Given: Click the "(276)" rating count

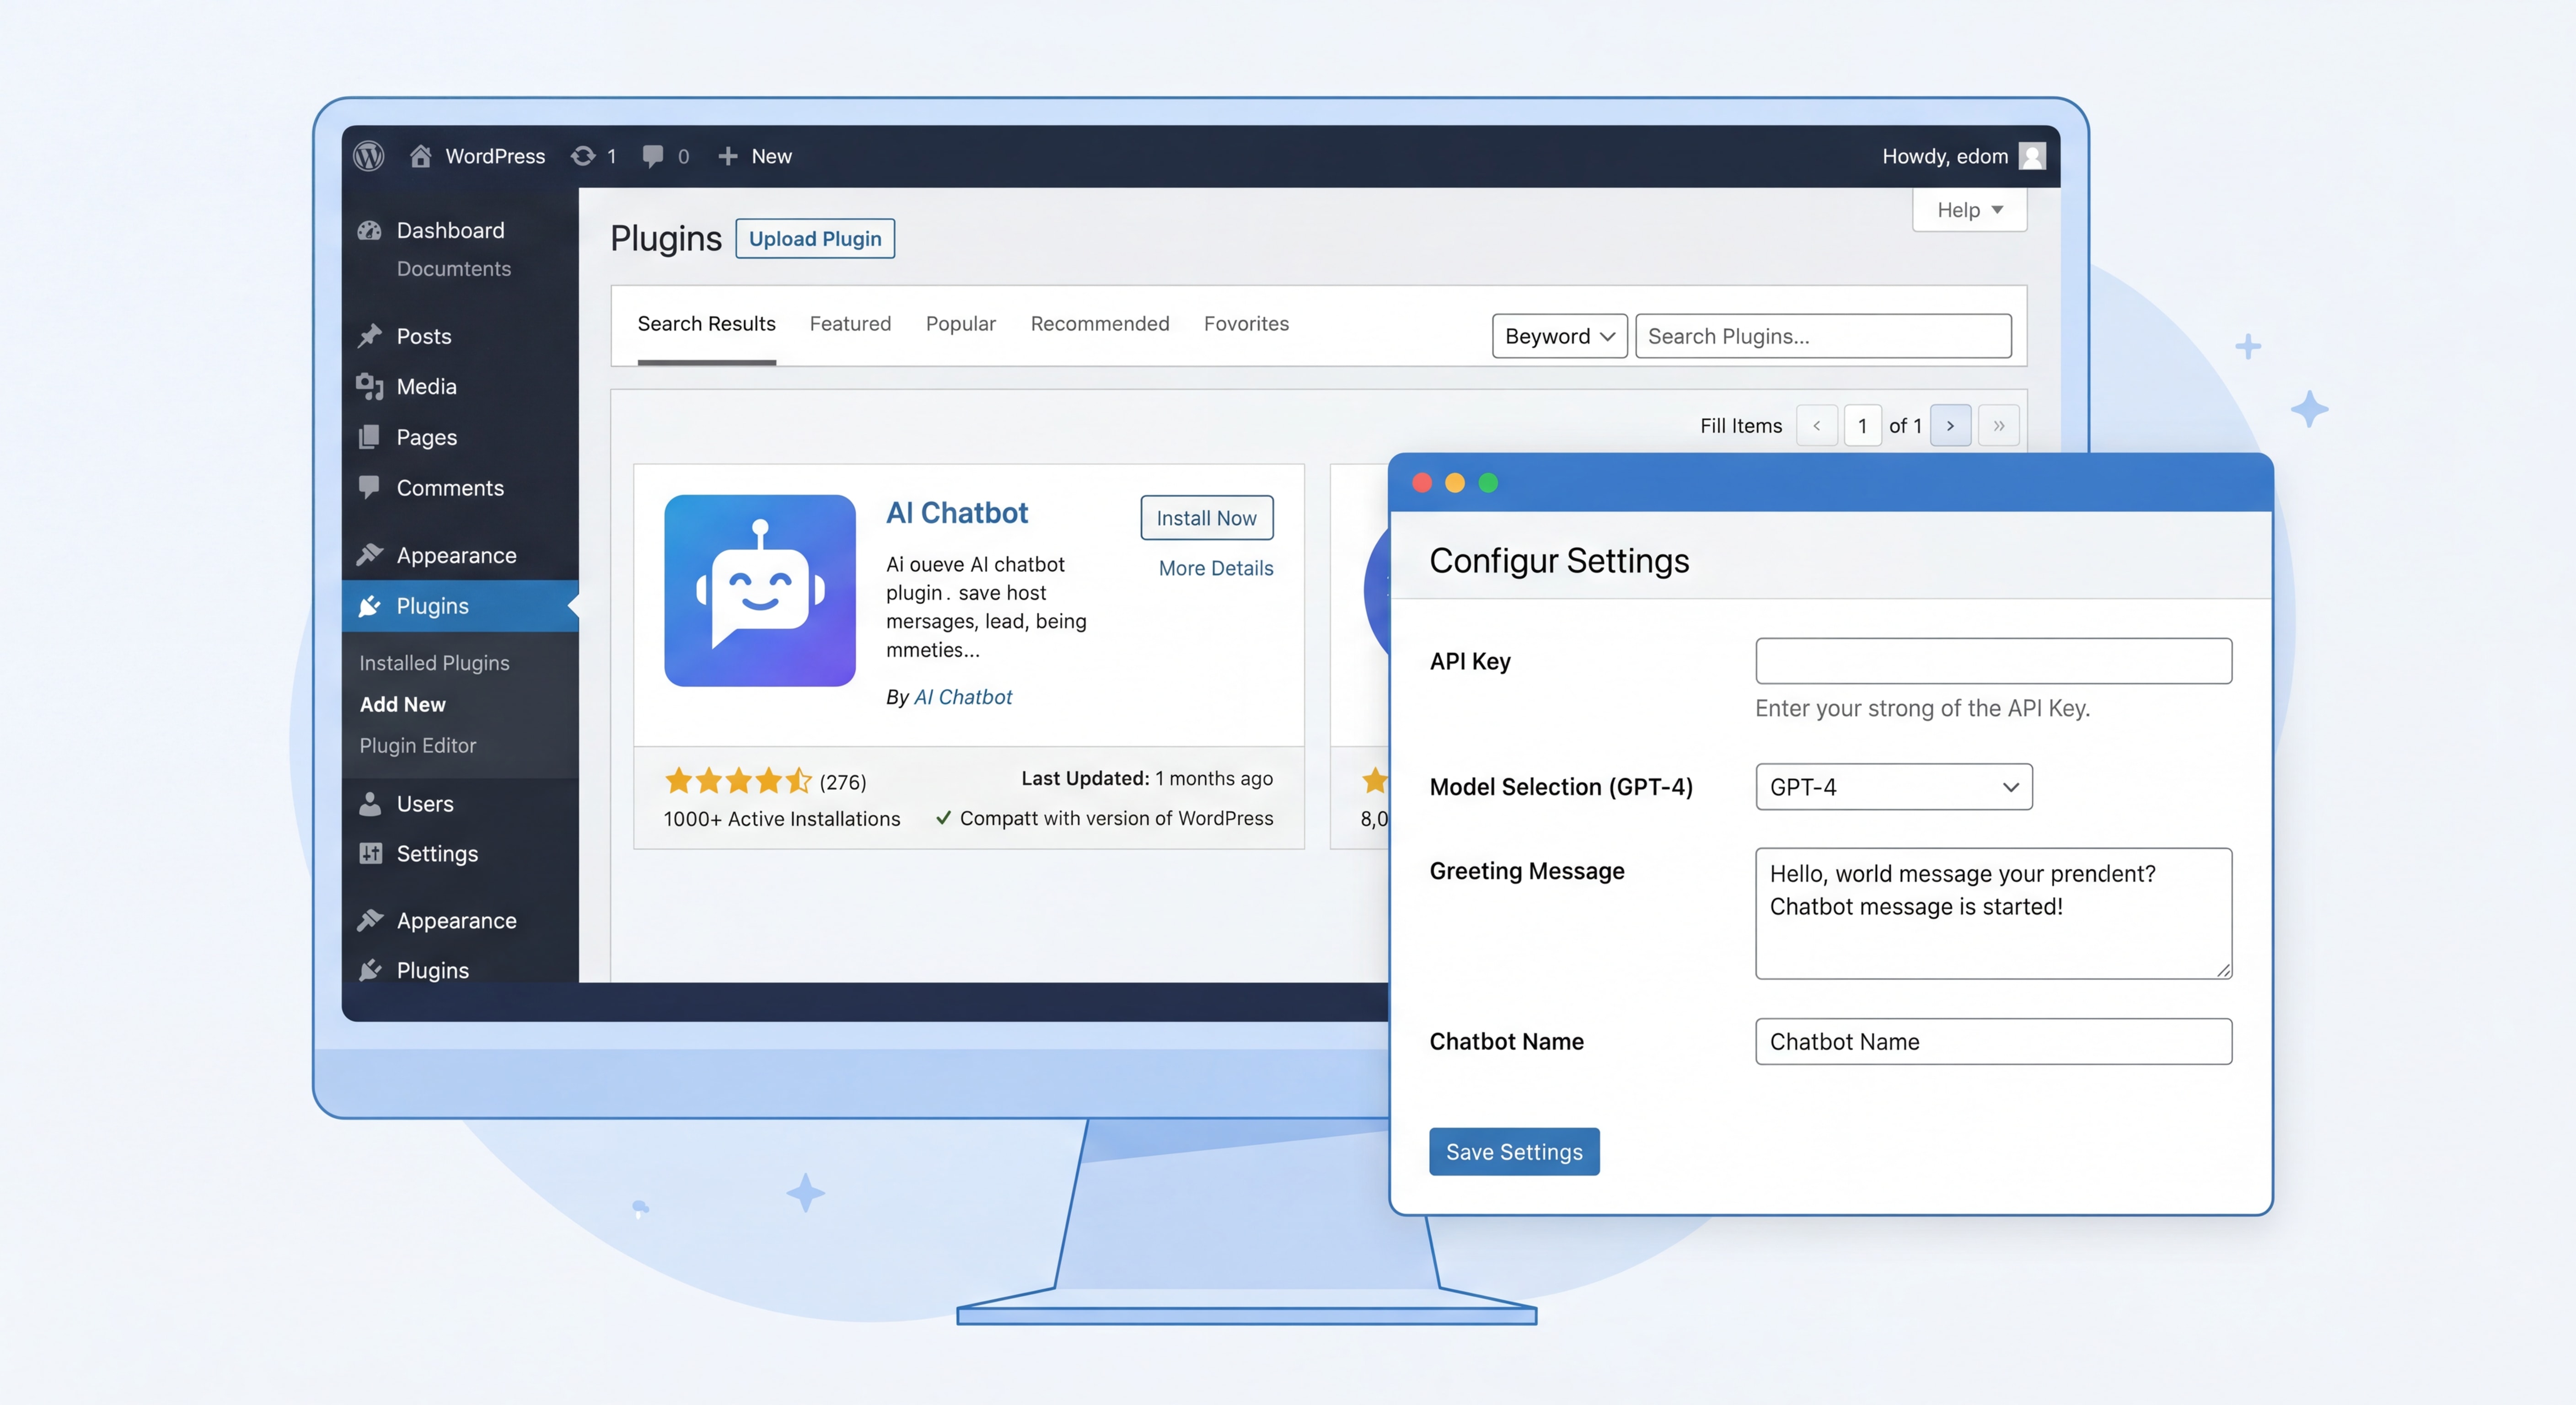Looking at the screenshot, I should (843, 782).
